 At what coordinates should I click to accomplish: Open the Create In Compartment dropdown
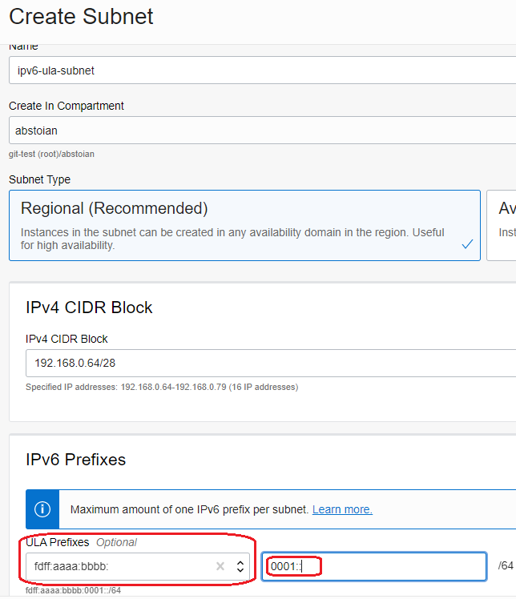click(261, 130)
